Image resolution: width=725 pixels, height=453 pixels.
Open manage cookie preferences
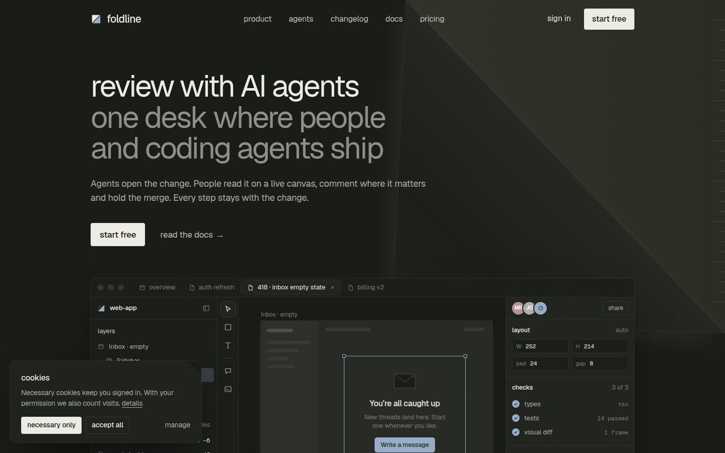(178, 425)
